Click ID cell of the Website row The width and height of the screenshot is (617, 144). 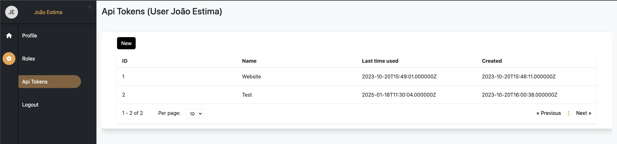point(123,76)
